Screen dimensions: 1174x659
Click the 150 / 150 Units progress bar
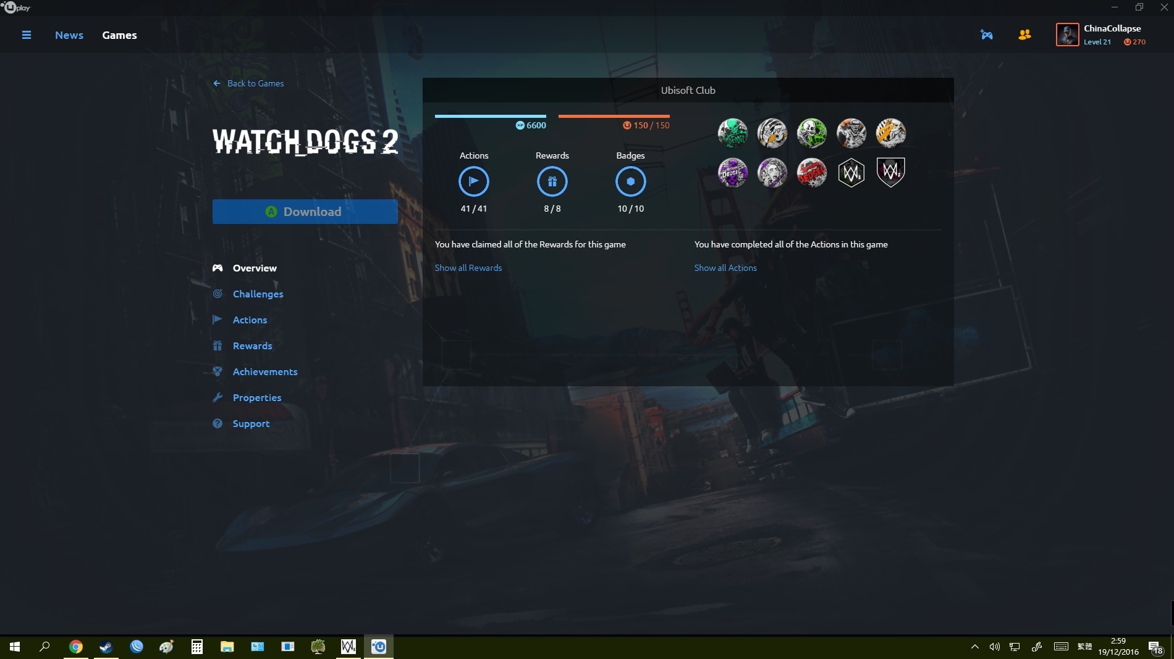614,116
